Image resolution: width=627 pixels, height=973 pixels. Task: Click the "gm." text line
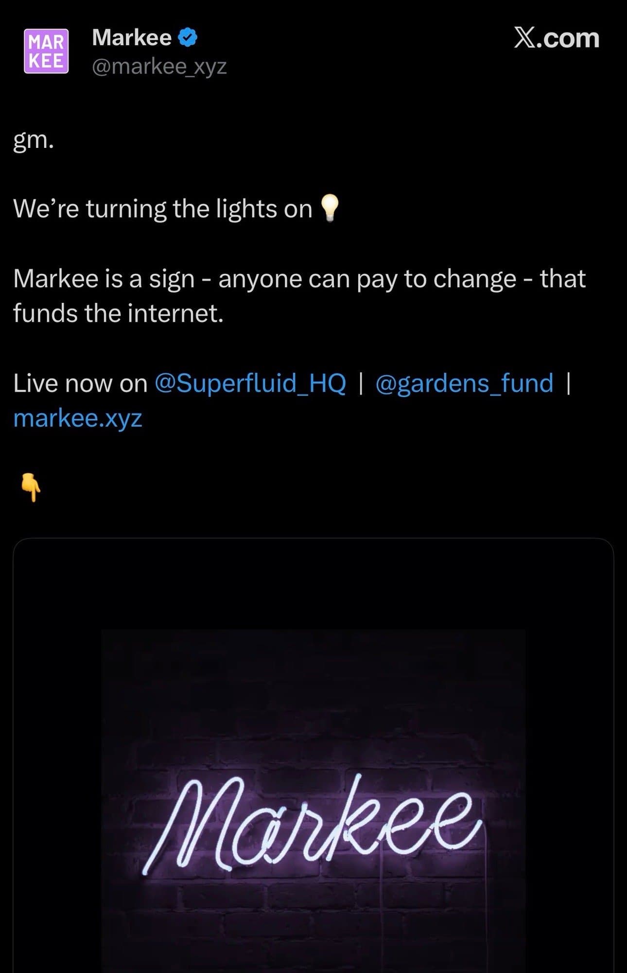[34, 140]
